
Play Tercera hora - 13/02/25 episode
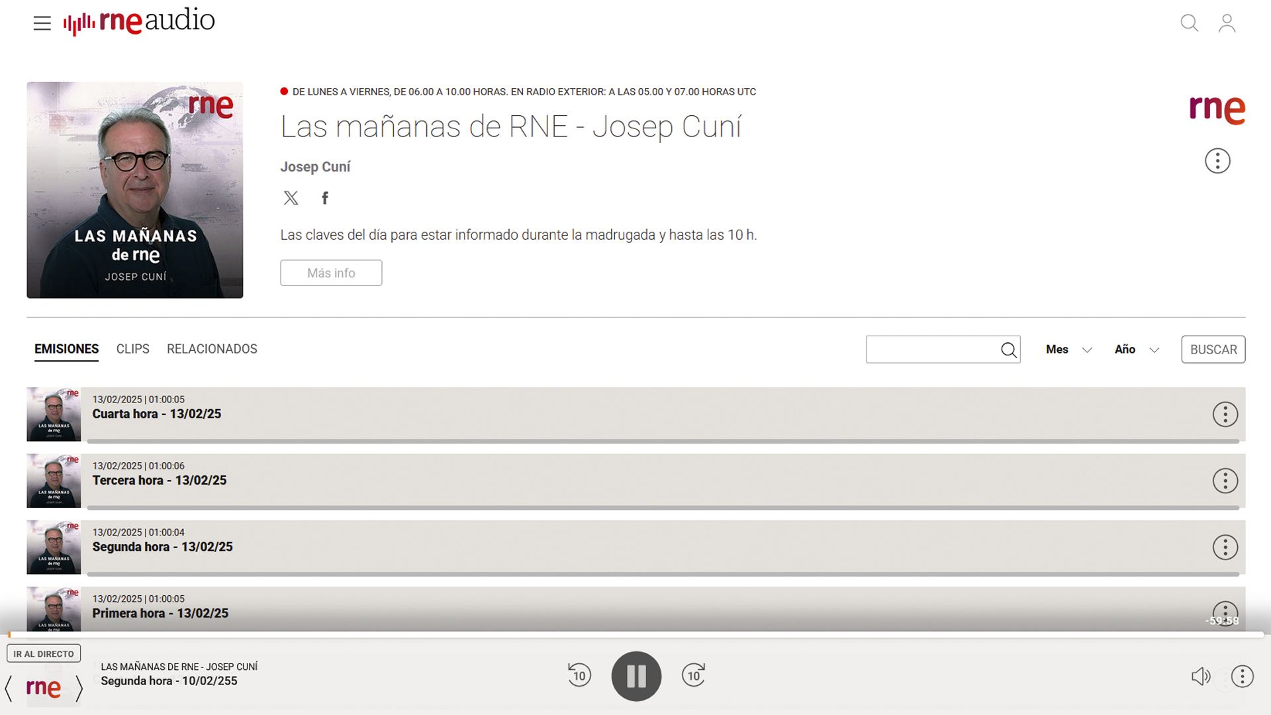pyautogui.click(x=160, y=480)
